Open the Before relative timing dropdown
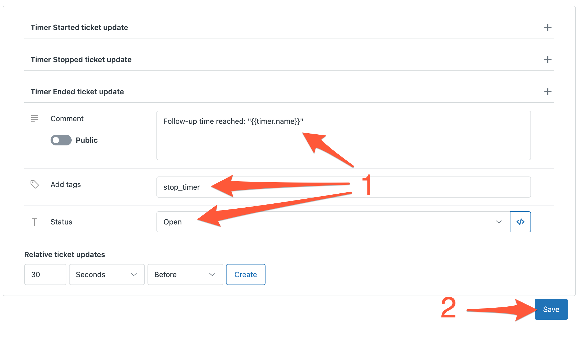 pyautogui.click(x=185, y=275)
